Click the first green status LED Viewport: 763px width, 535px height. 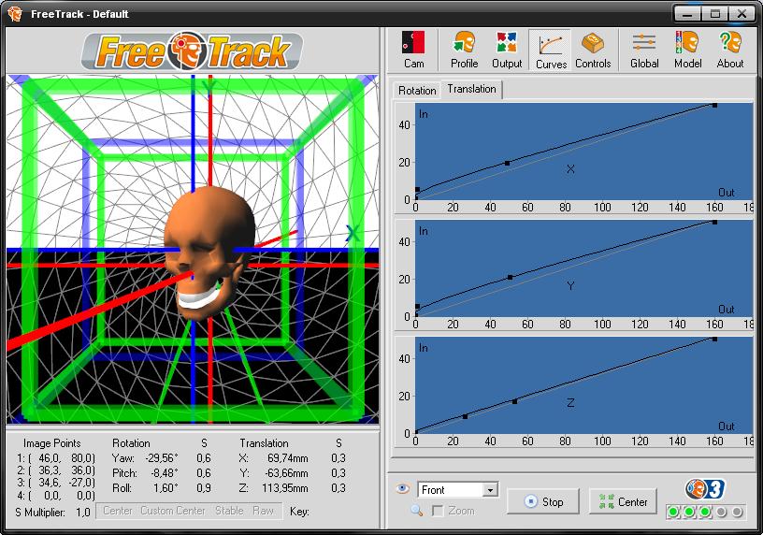(673, 512)
